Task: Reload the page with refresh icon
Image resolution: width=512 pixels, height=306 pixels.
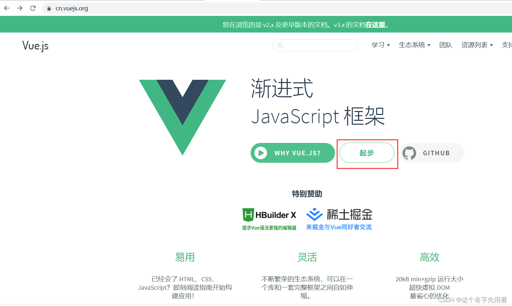Action: pos(33,8)
